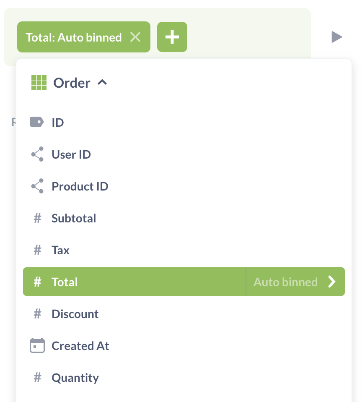
Task: Pick Created At as grouping
Action: click(184, 346)
